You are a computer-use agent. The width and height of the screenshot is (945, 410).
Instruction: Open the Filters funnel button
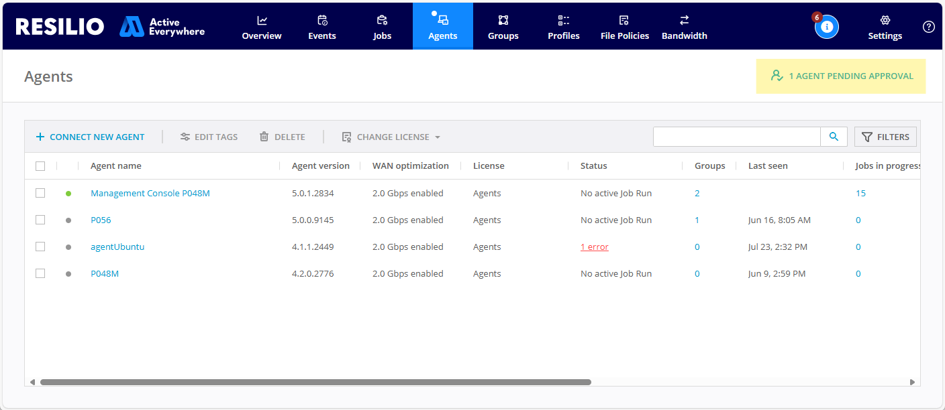pyautogui.click(x=885, y=137)
